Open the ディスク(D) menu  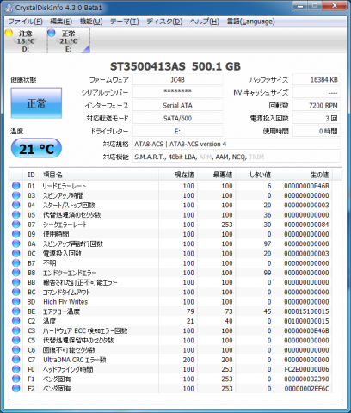tap(164, 22)
